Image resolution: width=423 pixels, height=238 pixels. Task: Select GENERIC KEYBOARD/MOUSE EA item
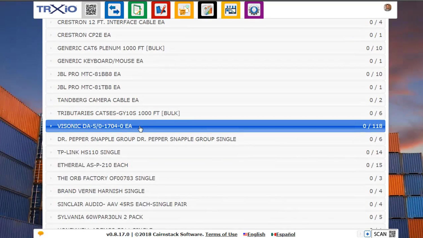coord(100,61)
